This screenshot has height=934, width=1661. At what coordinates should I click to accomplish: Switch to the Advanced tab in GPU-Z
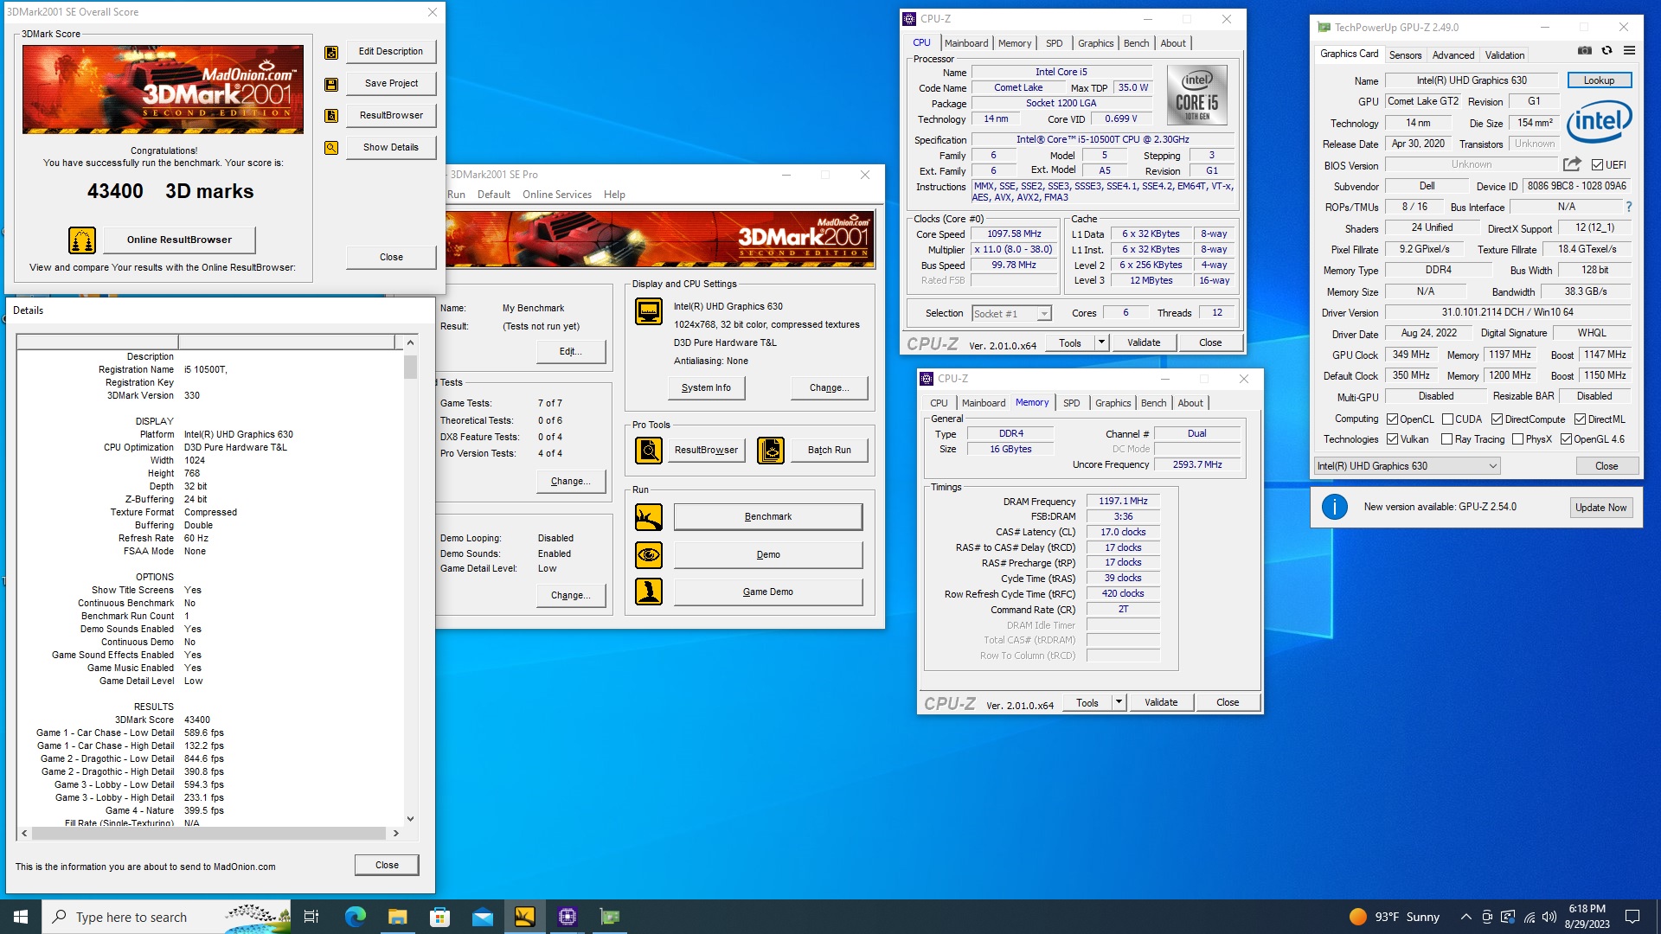click(x=1453, y=55)
